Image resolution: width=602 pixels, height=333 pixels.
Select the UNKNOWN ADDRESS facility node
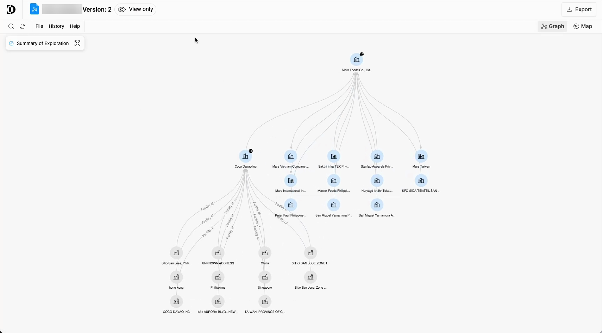[218, 253]
